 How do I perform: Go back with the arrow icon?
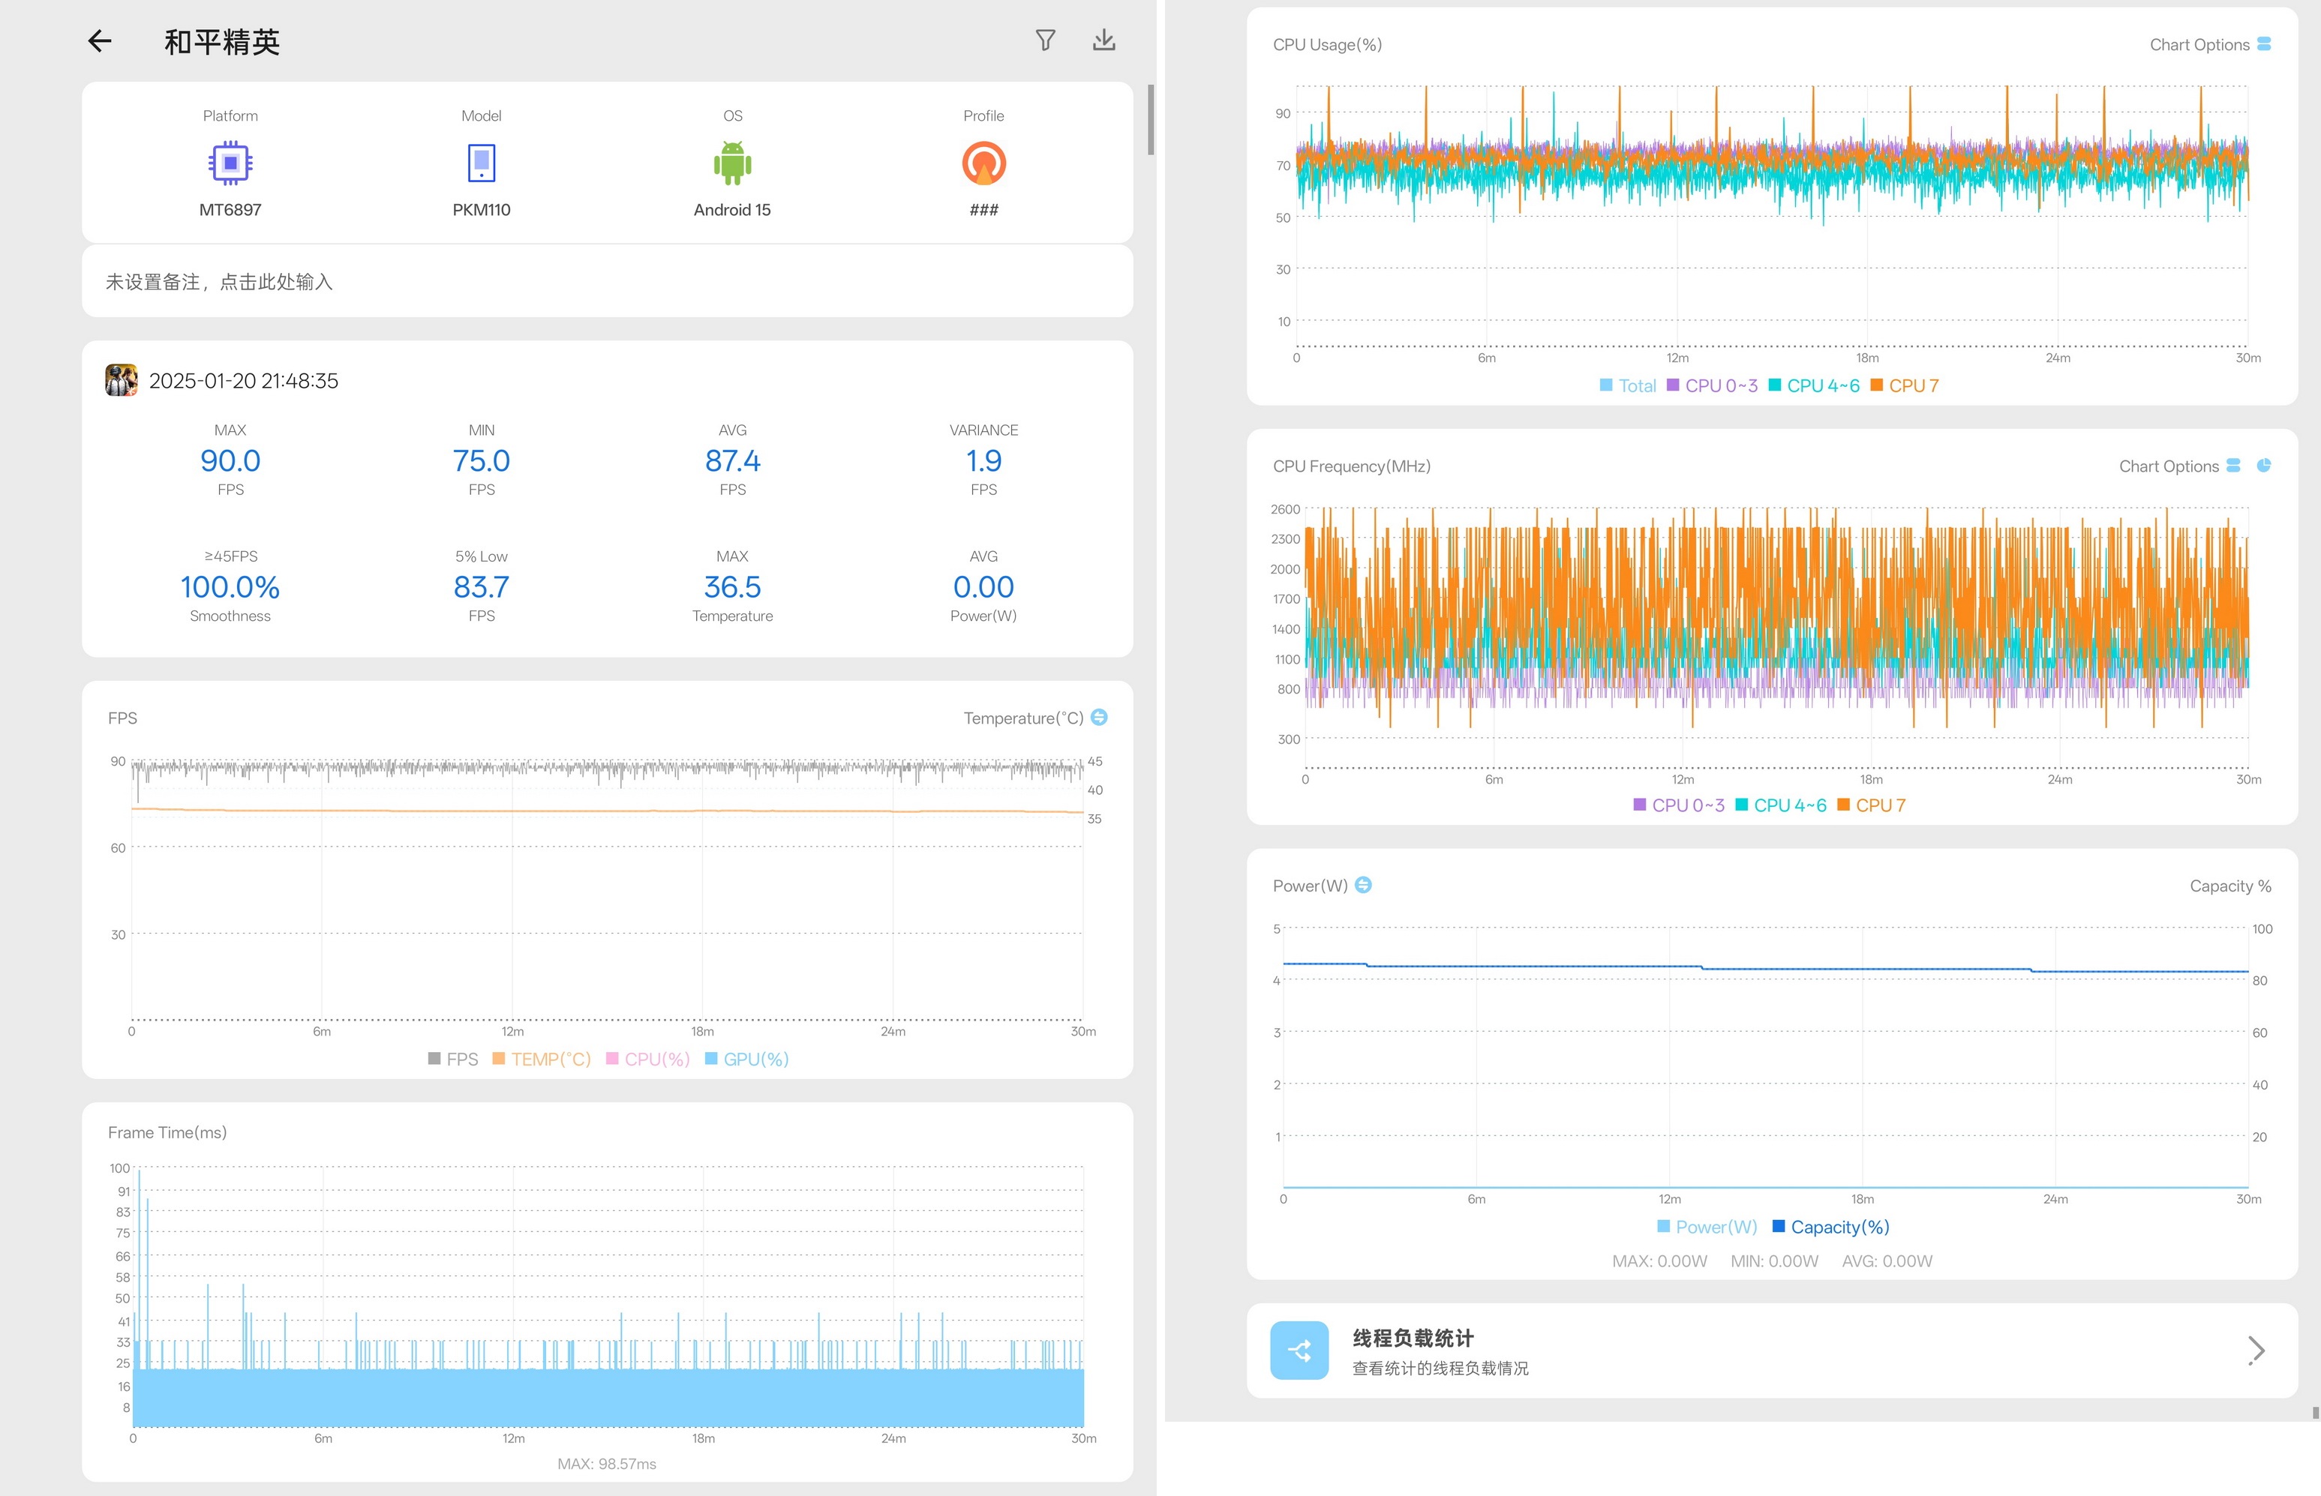click(x=100, y=40)
